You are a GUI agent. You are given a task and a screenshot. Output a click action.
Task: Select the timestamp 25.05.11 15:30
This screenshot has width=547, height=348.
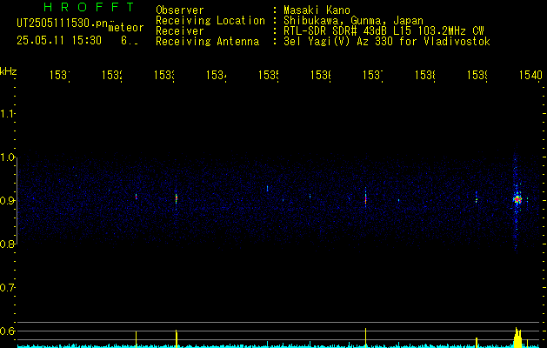click(x=59, y=41)
